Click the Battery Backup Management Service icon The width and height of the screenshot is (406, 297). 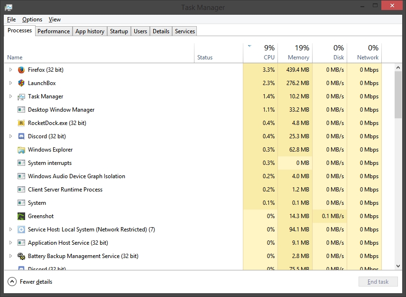(x=21, y=256)
